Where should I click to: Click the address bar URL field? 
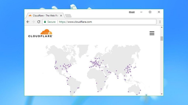click(x=99, y=22)
